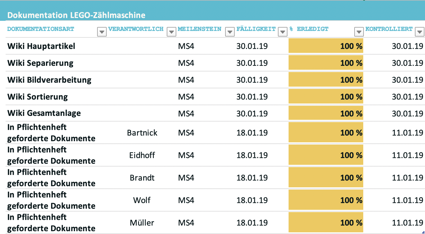Viewport: 425px width, 234px height.
Task: Open the VERANTWORTLICH column filter arrow
Action: [x=171, y=32]
